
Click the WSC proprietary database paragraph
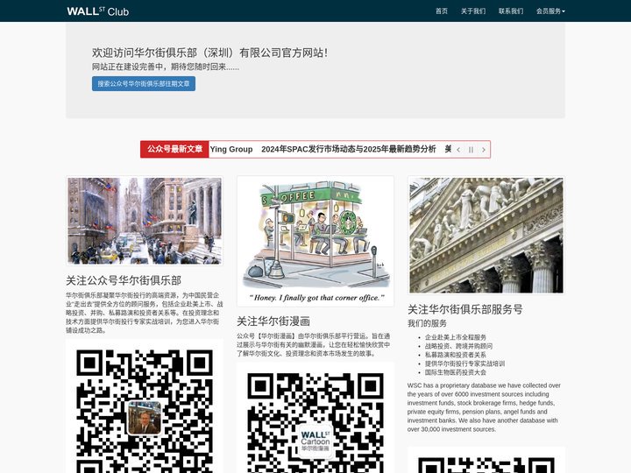coord(484,407)
